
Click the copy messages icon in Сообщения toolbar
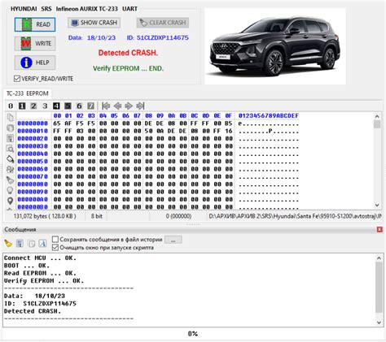[31, 244]
